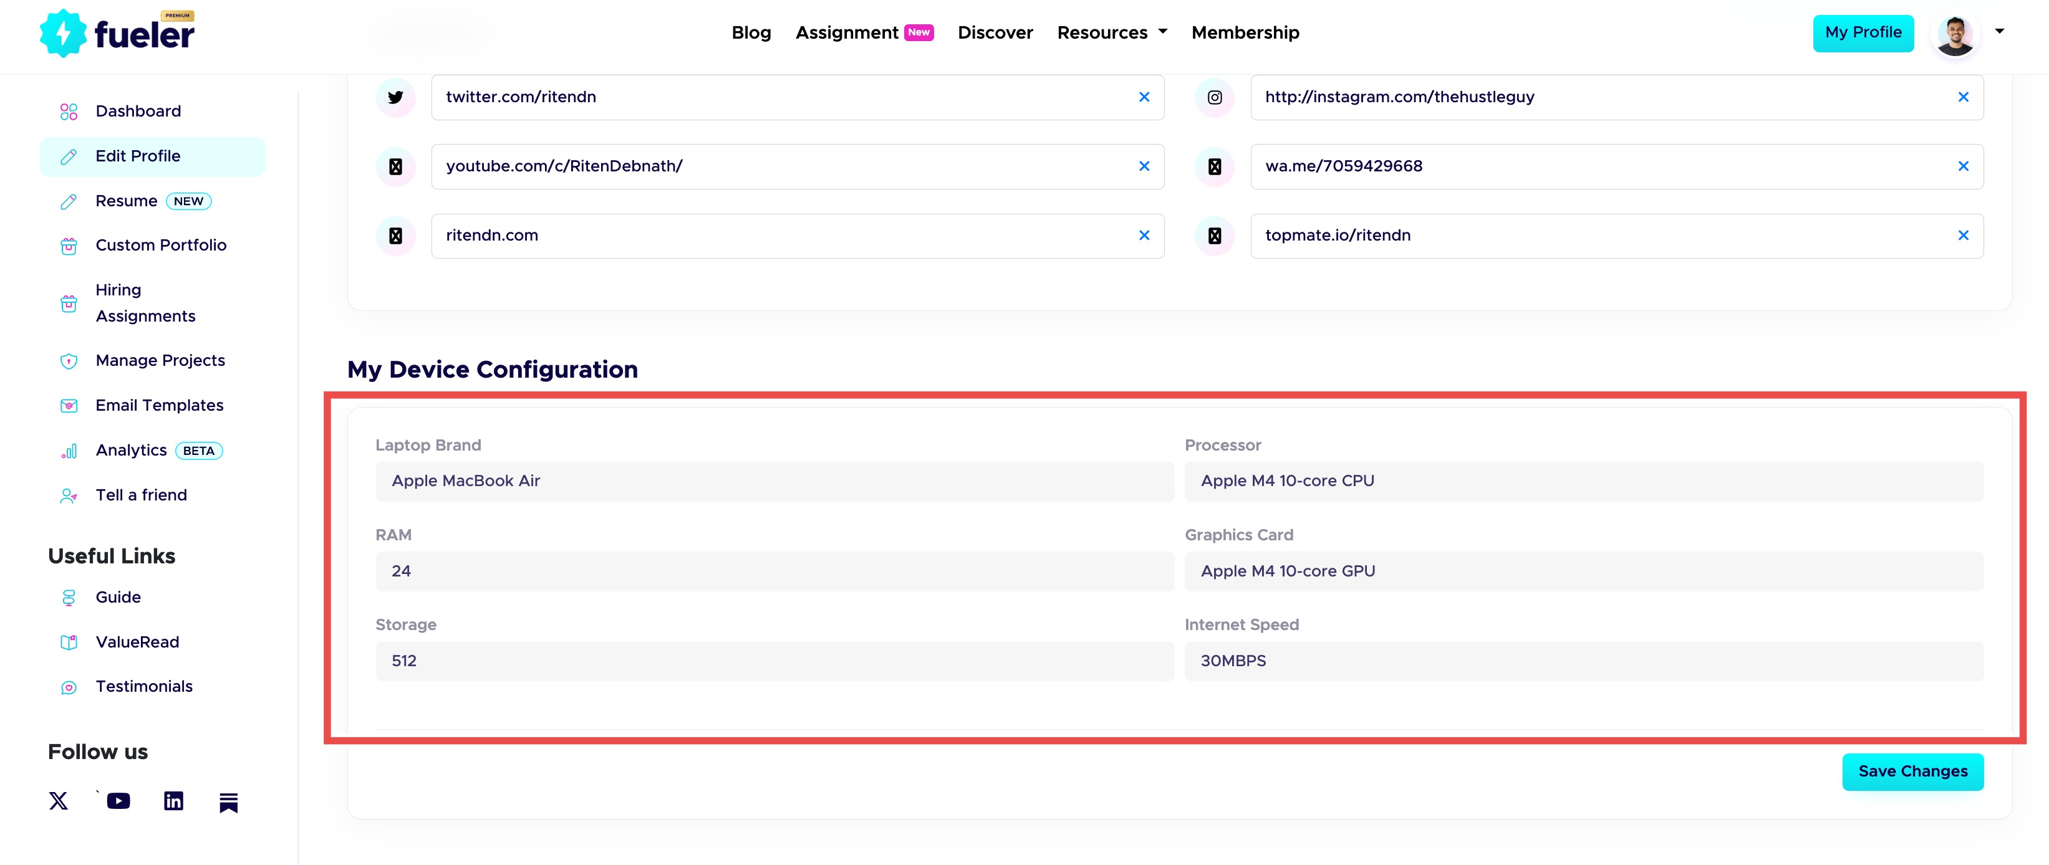The image size is (2049, 865).
Task: Click the youtube.com/c/RitenDebnath input field
Action: click(798, 166)
